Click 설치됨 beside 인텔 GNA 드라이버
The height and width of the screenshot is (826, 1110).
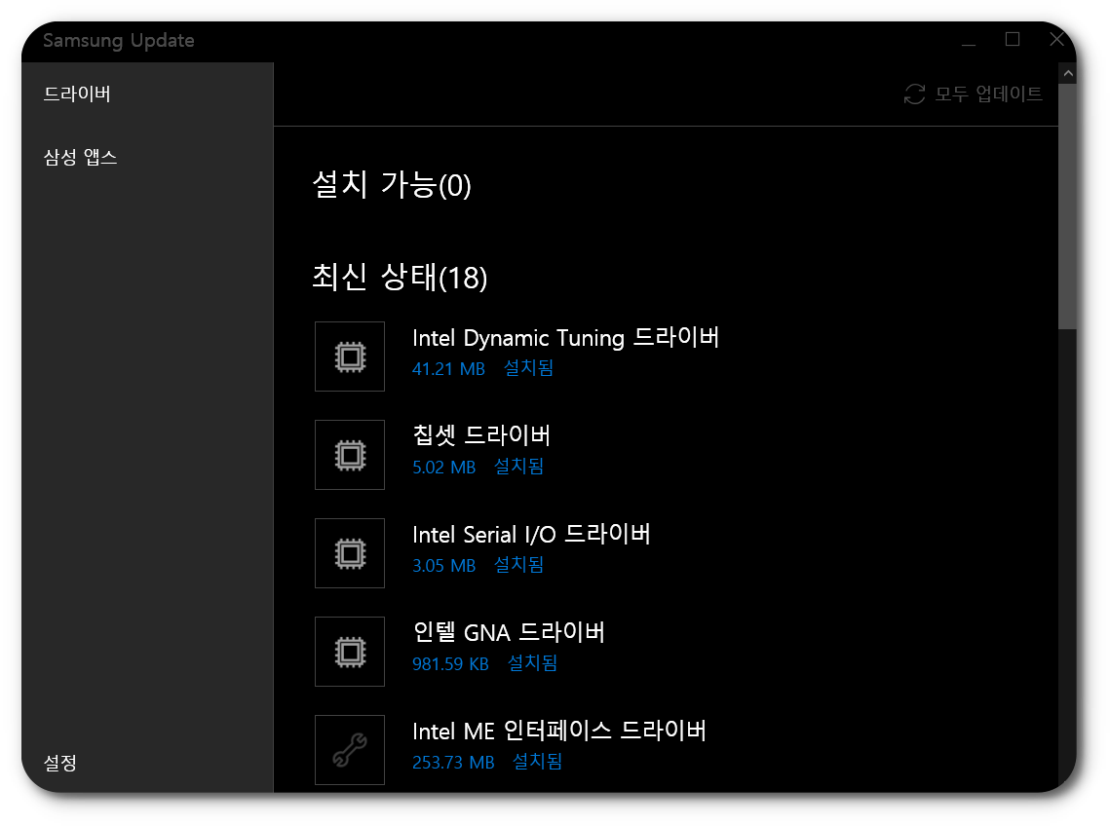tap(531, 663)
